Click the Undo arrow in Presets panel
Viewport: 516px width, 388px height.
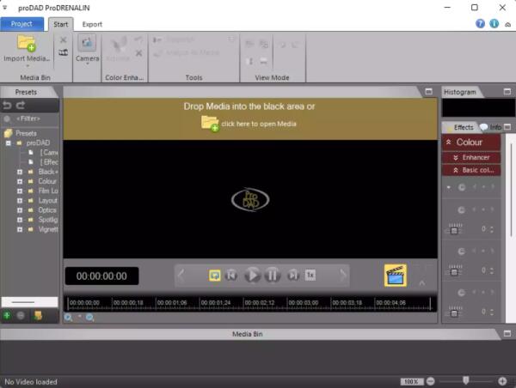click(x=8, y=105)
